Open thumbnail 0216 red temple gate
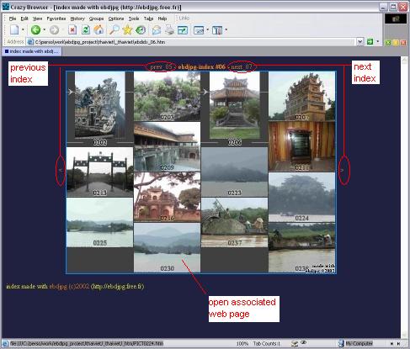Image resolution: width=410 pixels, height=349 pixels. coord(167,197)
